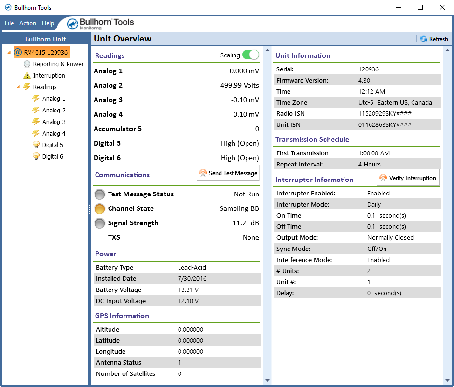The image size is (454, 387).
Task: Click the Readings lightning bolt icon
Action: click(x=27, y=87)
